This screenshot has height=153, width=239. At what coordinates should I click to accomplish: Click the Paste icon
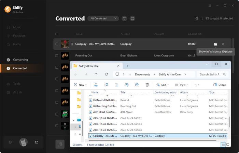coord(116,85)
